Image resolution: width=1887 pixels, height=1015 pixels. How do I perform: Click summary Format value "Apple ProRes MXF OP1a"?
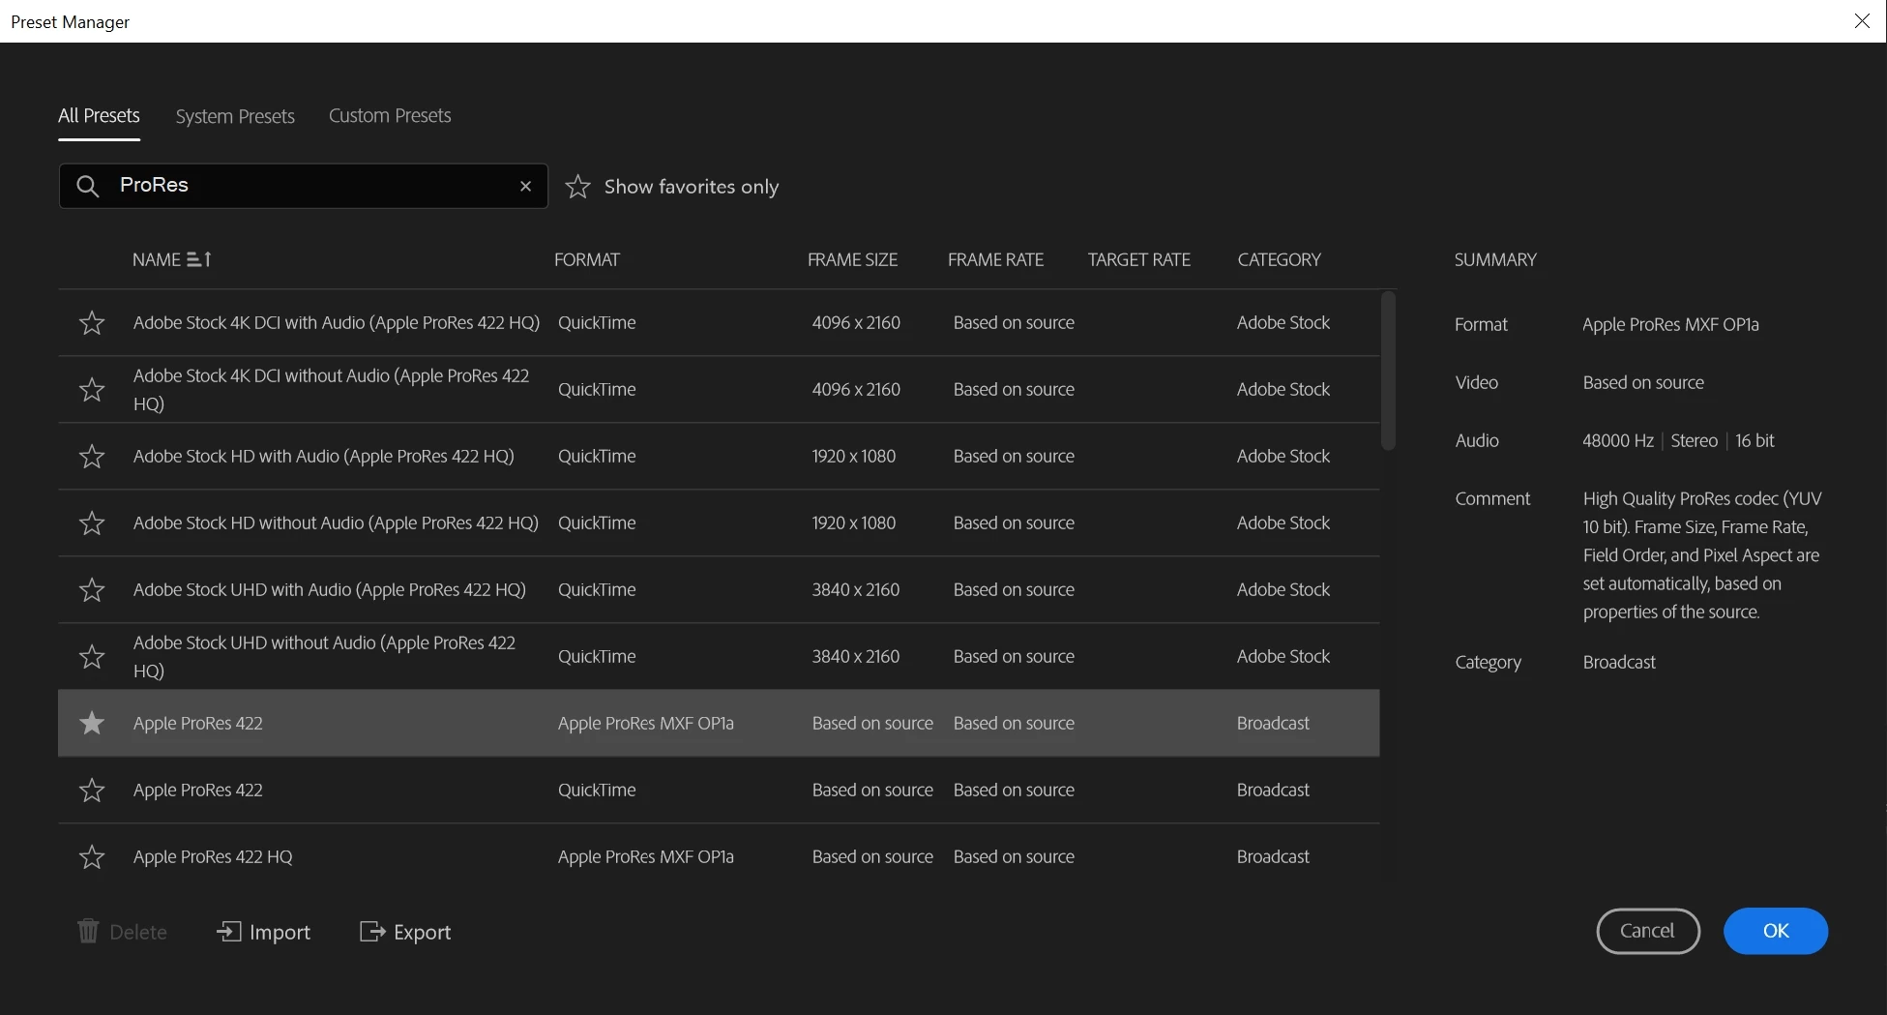[x=1670, y=324]
